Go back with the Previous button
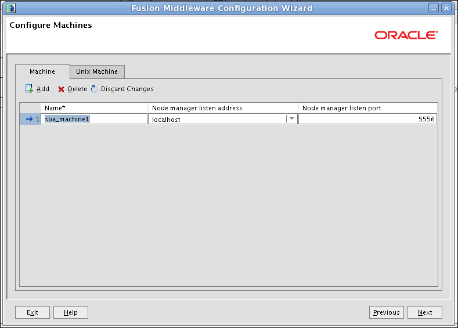 click(387, 312)
